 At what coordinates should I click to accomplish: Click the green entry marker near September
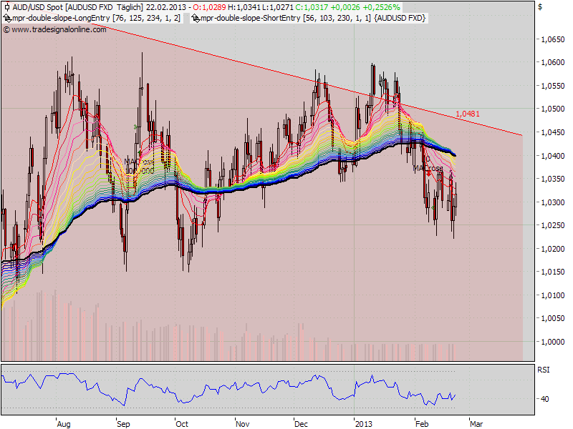tap(136, 127)
